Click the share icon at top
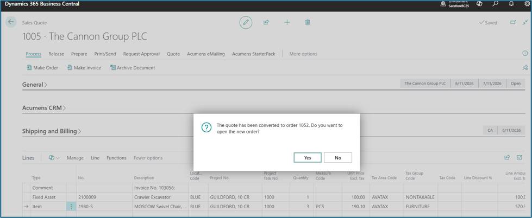The height and width of the screenshot is (218, 532). pos(266,22)
